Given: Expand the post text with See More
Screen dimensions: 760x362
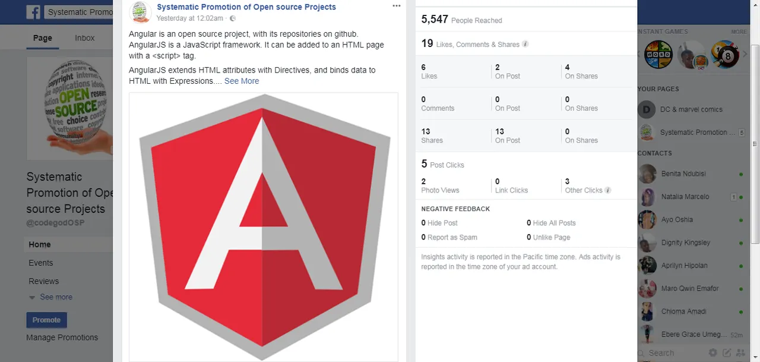Looking at the screenshot, I should click(x=242, y=81).
